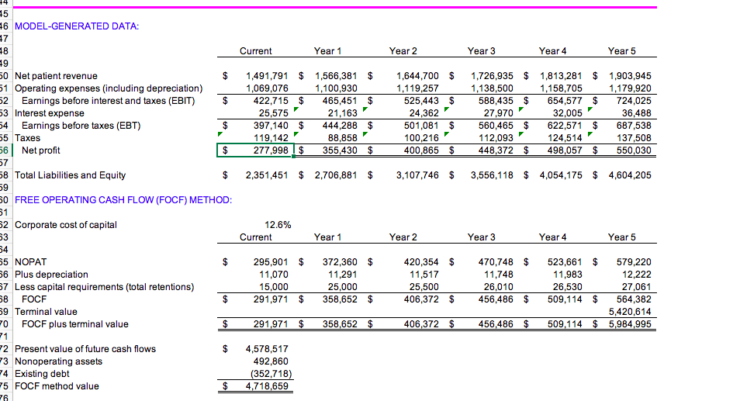Select Year 5 total liabilities 4,604,205
This screenshot has width=733, height=401.
click(x=630, y=175)
